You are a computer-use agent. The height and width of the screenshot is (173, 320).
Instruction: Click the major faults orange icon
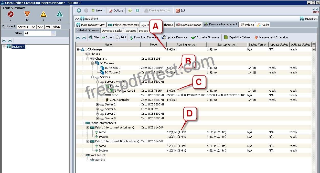[x=27, y=14]
